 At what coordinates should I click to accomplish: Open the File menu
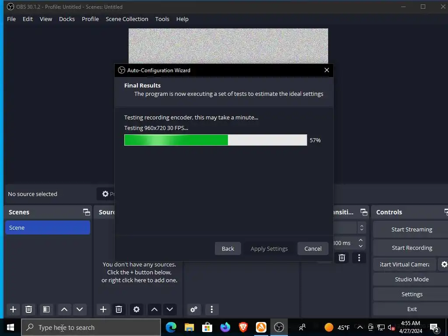(x=11, y=19)
